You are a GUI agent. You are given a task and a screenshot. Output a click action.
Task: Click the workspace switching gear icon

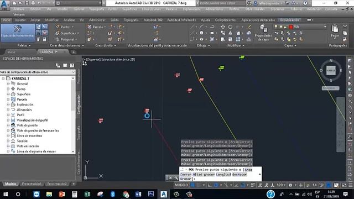click(x=290, y=185)
